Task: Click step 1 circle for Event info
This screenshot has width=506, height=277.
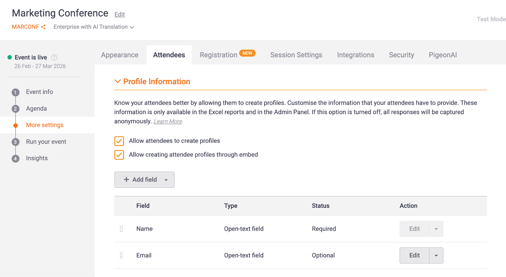Action: pos(15,92)
